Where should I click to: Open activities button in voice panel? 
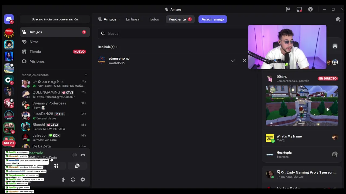(x=56, y=166)
